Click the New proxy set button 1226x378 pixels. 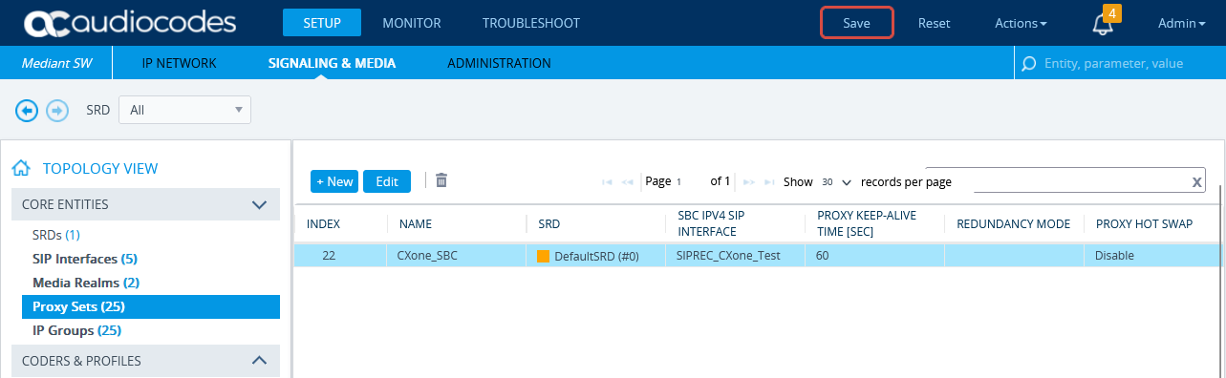(x=334, y=181)
